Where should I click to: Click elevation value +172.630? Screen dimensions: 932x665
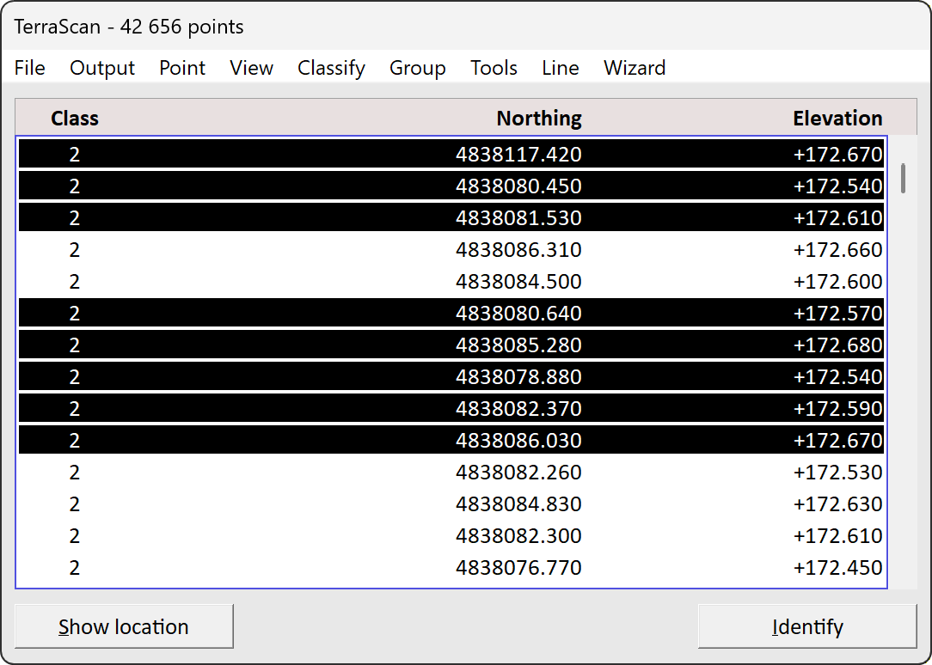[837, 504]
